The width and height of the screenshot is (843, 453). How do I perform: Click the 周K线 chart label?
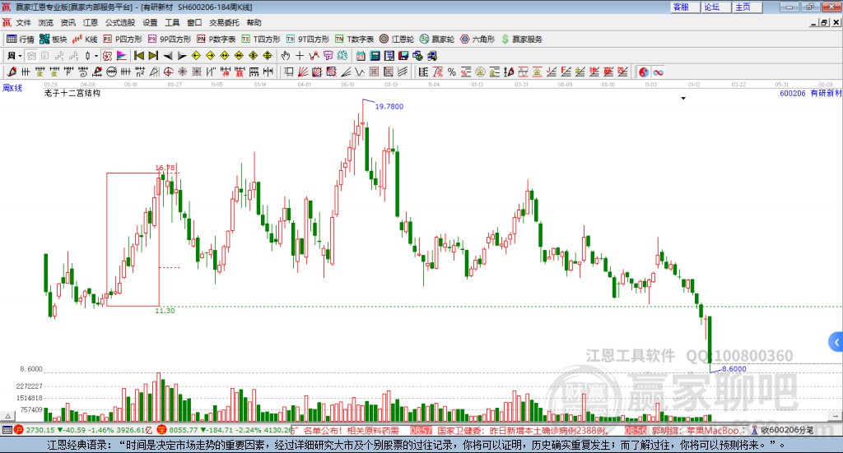(12, 87)
